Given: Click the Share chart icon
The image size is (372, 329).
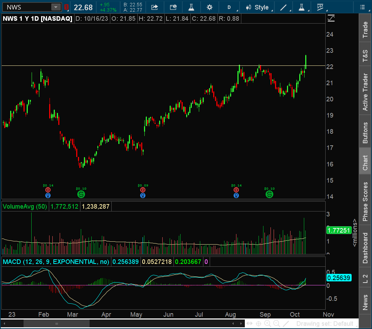Looking at the screenshot, I should click(155, 7).
